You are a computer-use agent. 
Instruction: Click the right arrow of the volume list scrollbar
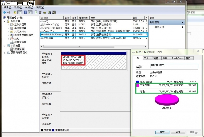pos(145,46)
